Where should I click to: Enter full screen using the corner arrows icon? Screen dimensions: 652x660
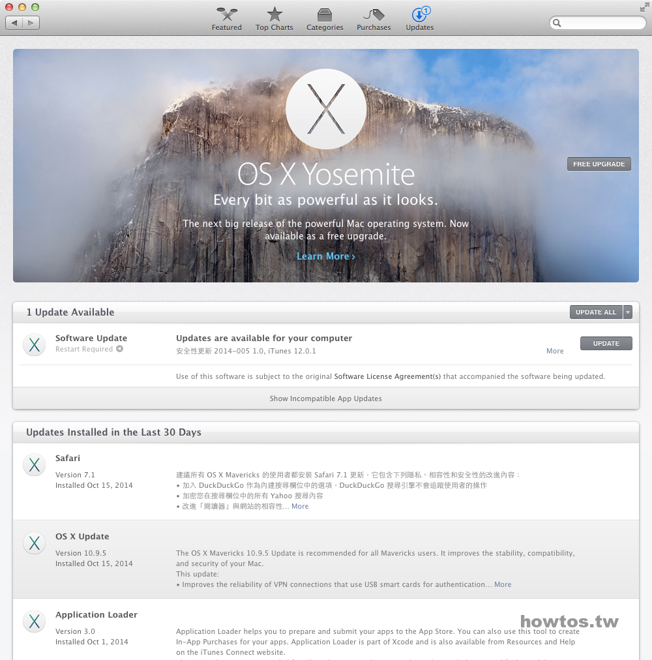pos(644,7)
